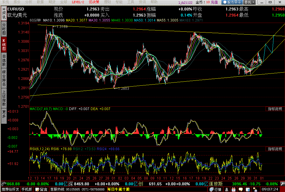
Task: Click the 留言 message button
Action: [41, 189]
